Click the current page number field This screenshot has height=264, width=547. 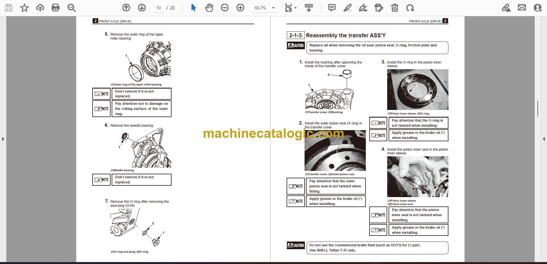158,8
